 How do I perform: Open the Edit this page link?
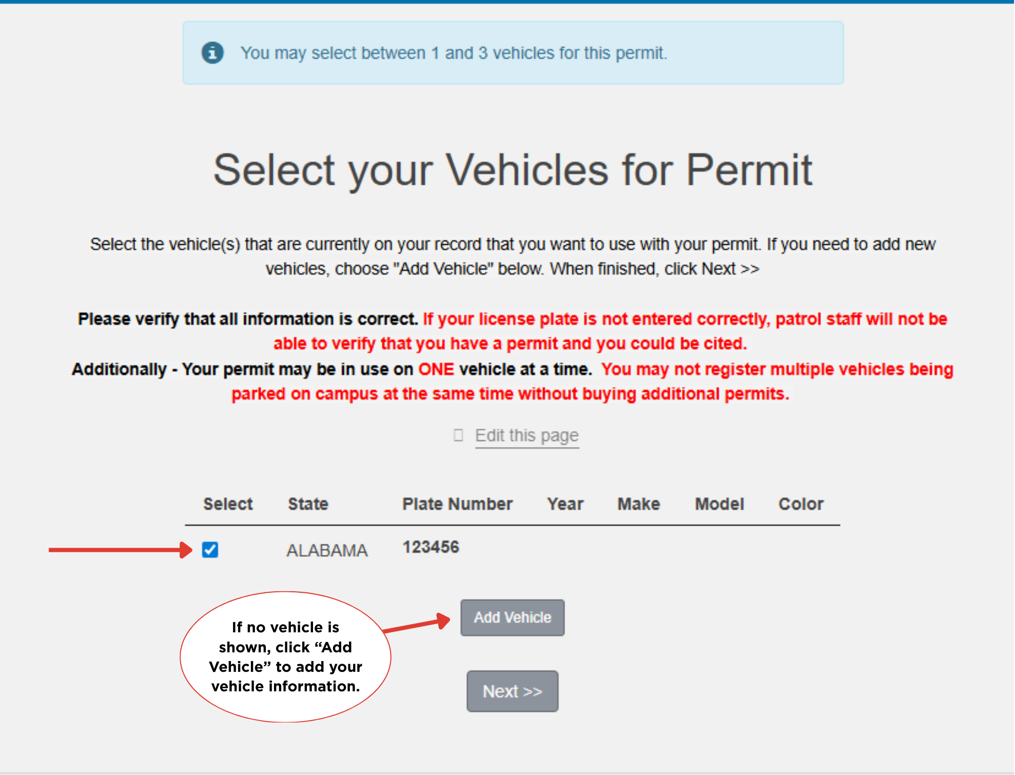[526, 435]
